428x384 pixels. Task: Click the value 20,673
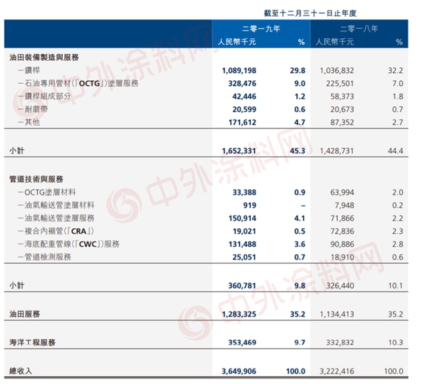coord(342,109)
